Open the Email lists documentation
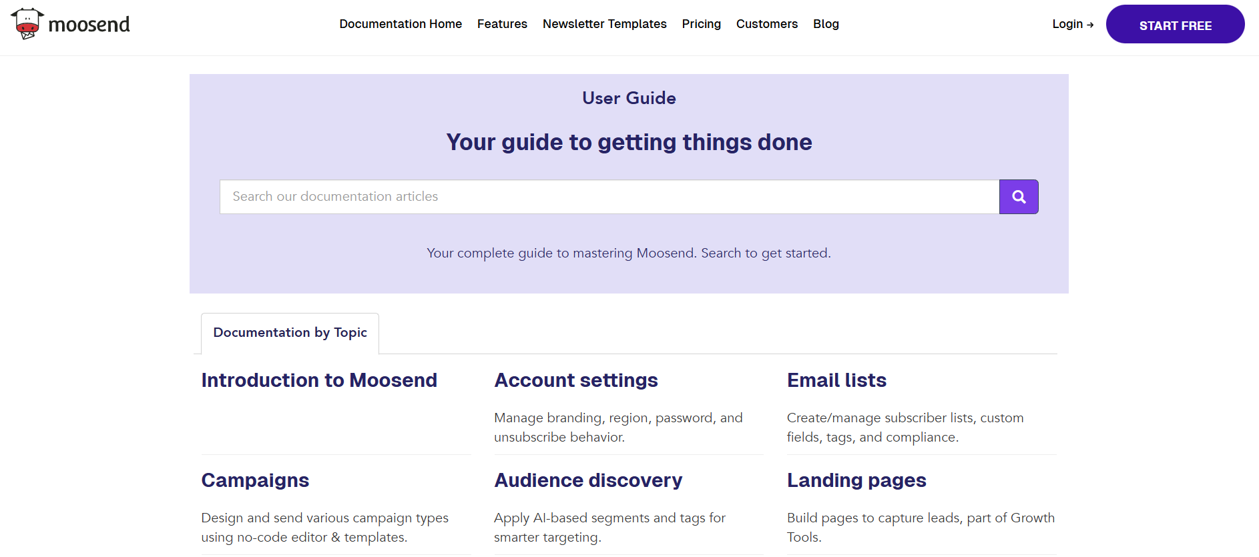 836,380
